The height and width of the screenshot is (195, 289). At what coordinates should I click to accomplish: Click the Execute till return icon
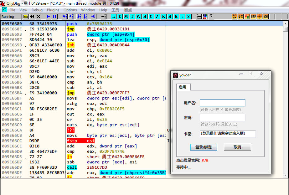click(x=94, y=17)
